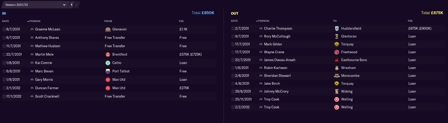Sort outgoing transfers by PERSON column

click(x=263, y=21)
